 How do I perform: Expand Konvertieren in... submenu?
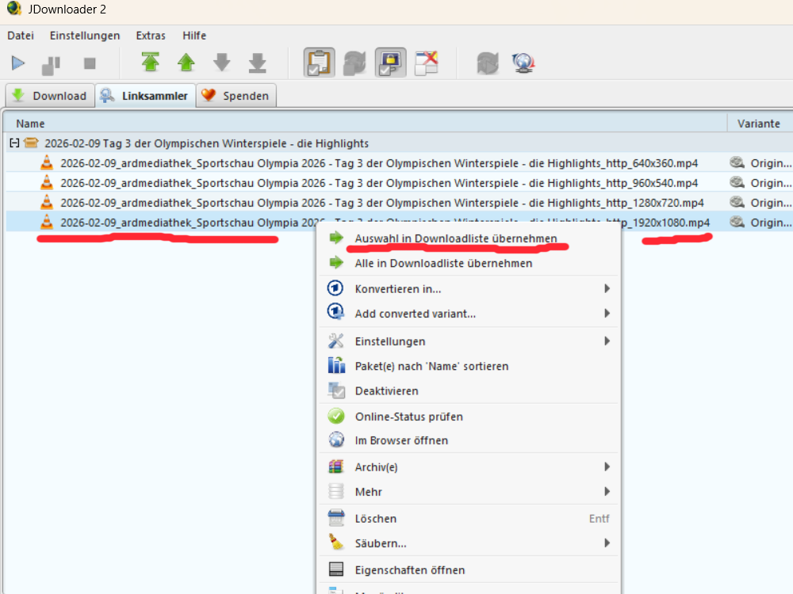click(469, 288)
